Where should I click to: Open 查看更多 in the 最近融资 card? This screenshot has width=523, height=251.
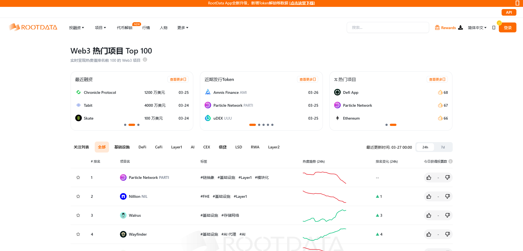(x=178, y=79)
